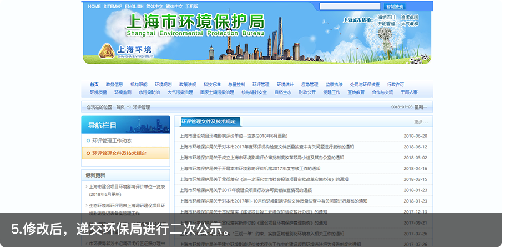Click the date 2018-03-15
Screen dimensions: 505x249
416,179
